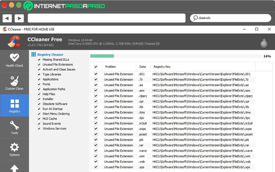275x172 pixels.
Task: Toggle the select-all checkbox in table header
Action: click(96, 67)
